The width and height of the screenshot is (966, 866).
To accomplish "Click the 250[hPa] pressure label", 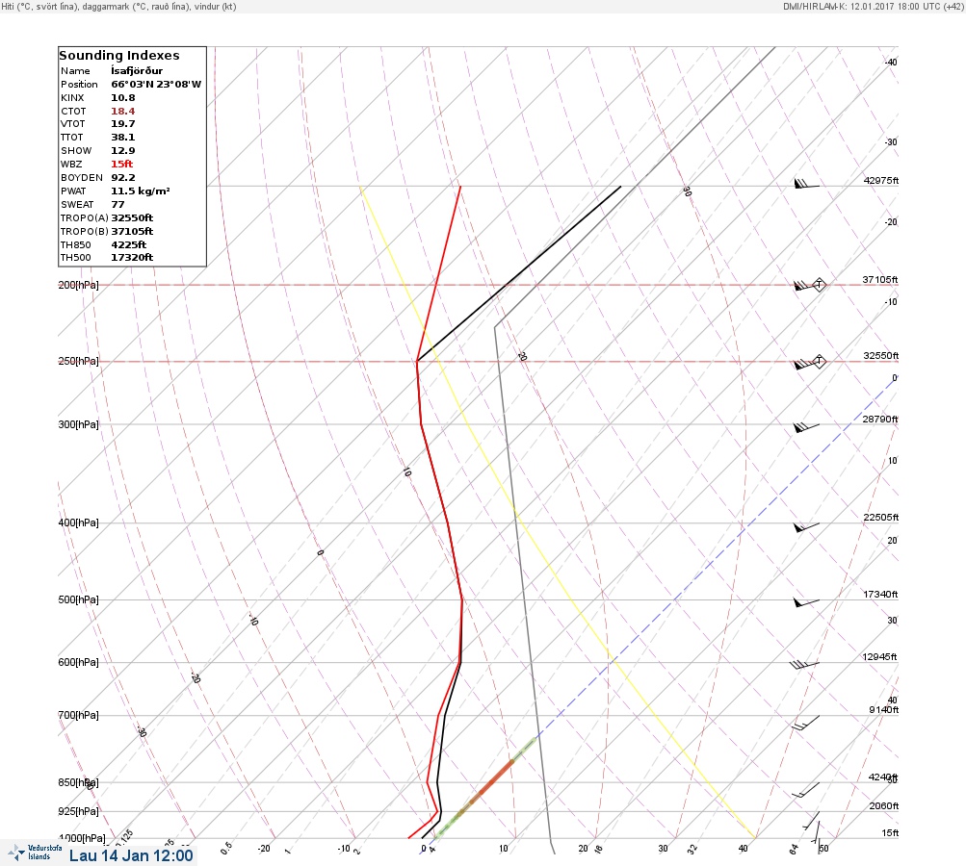I will tap(78, 361).
